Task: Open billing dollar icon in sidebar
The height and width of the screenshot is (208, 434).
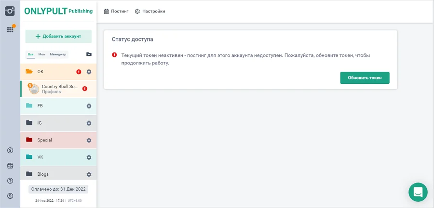Action: pos(10,150)
